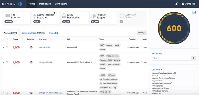Open the 2k3sp2-26-184 locator link
199x95 pixels.
point(46,62)
